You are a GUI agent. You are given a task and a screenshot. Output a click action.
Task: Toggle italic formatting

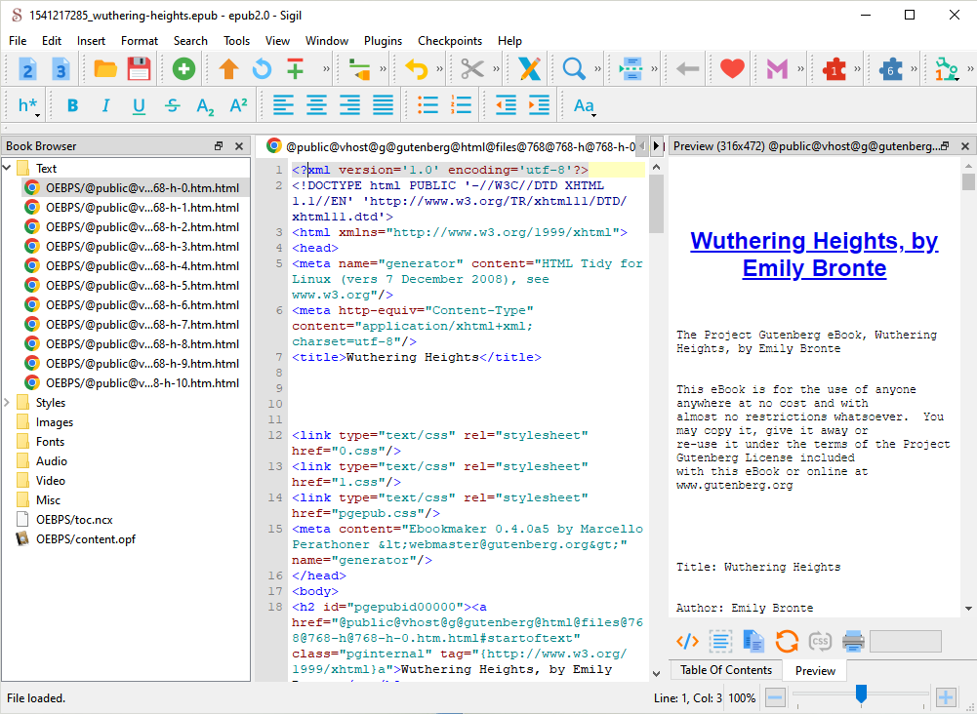(105, 105)
